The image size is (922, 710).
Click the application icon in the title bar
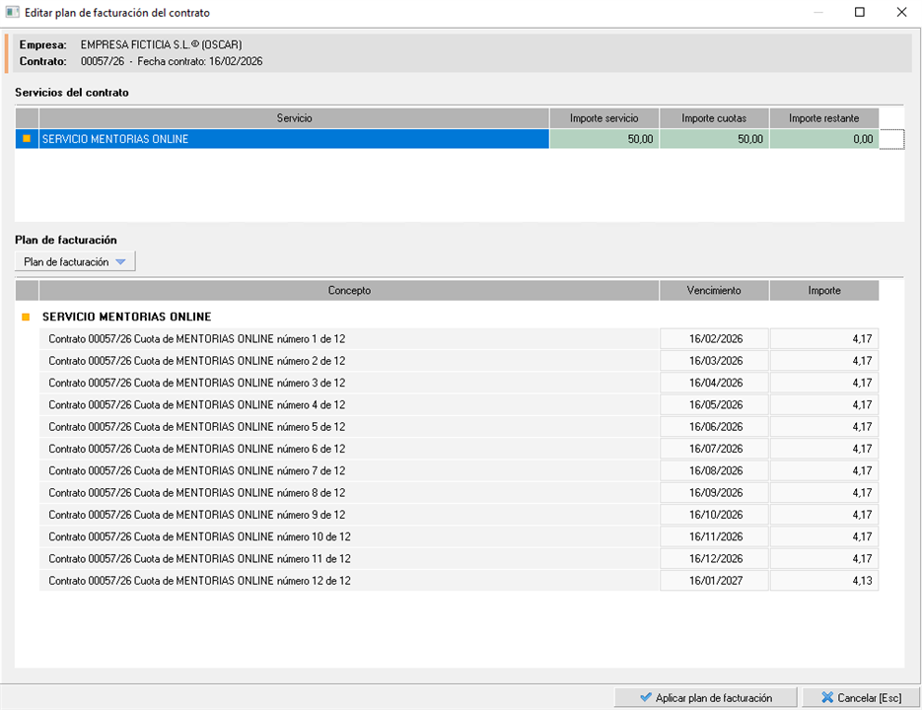click(13, 13)
